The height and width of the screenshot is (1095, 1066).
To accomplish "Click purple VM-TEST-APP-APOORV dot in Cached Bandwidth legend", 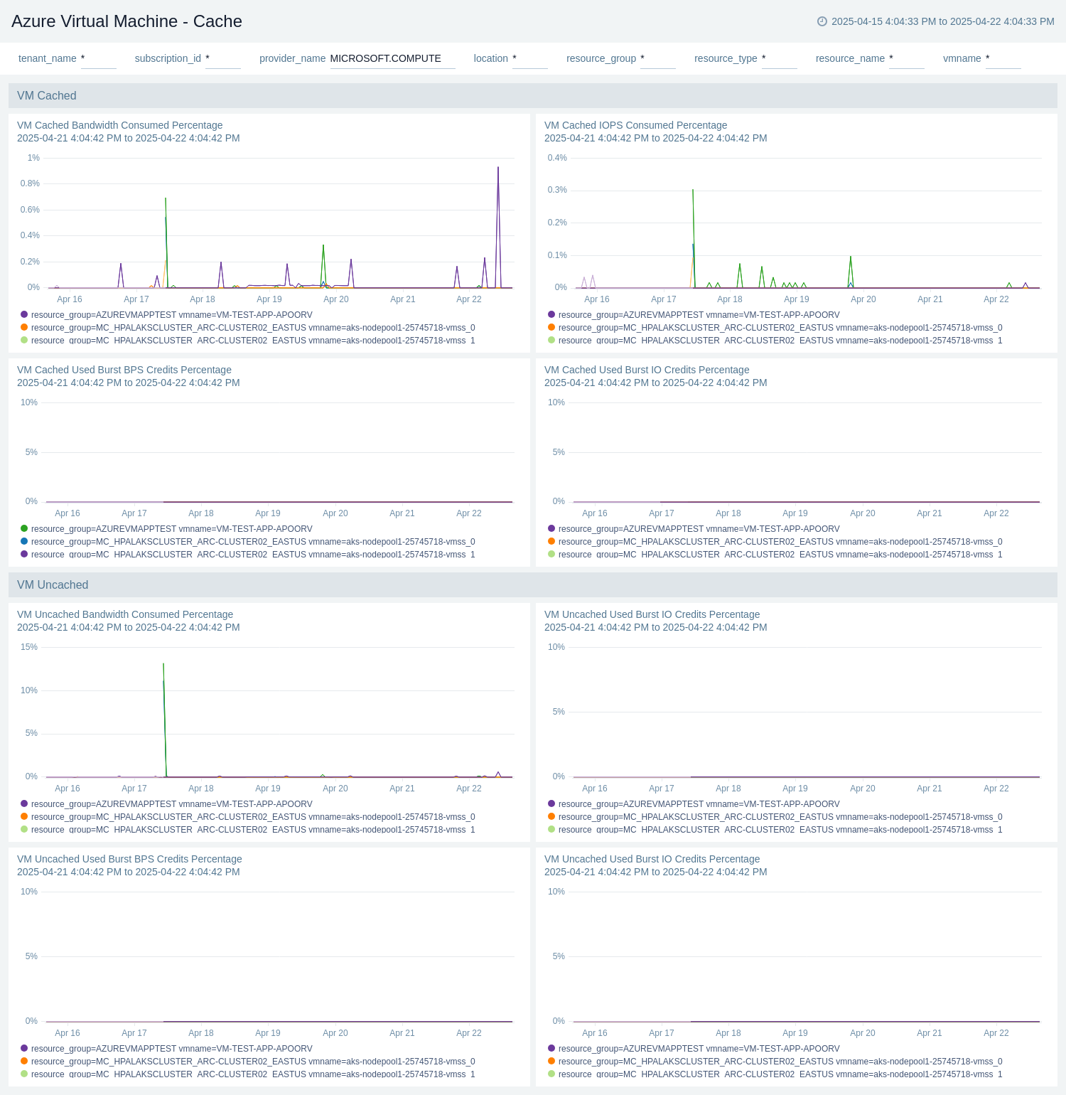I will click(24, 314).
